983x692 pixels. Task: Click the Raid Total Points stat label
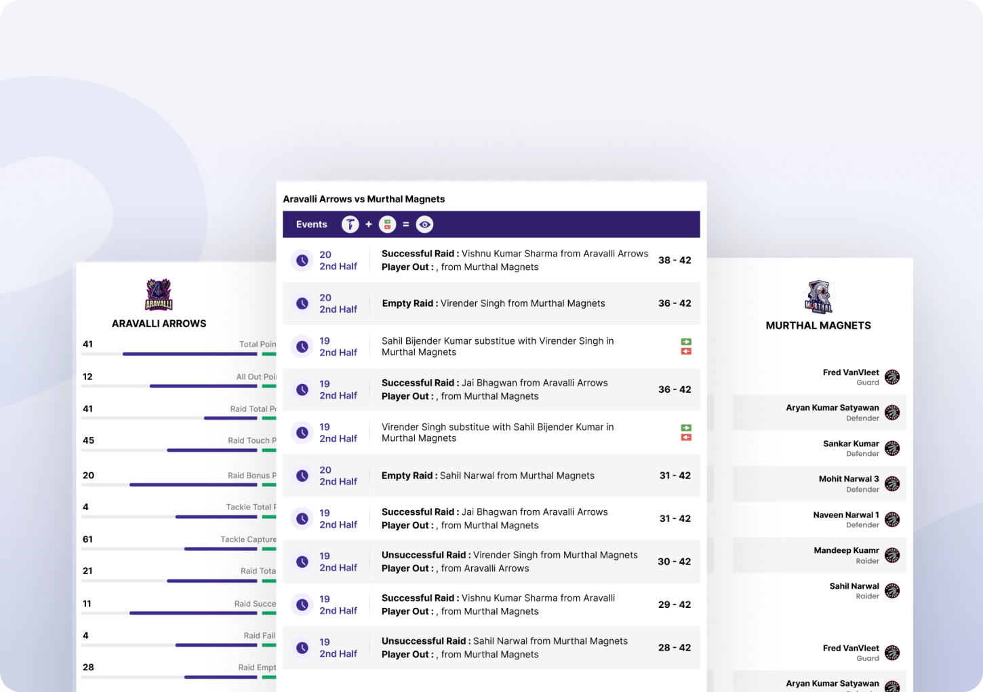(253, 408)
